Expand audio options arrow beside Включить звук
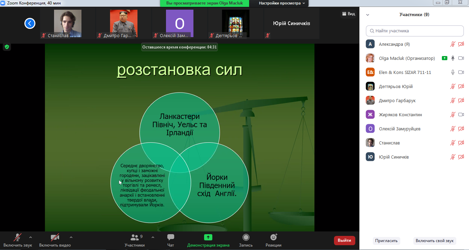 point(31,237)
